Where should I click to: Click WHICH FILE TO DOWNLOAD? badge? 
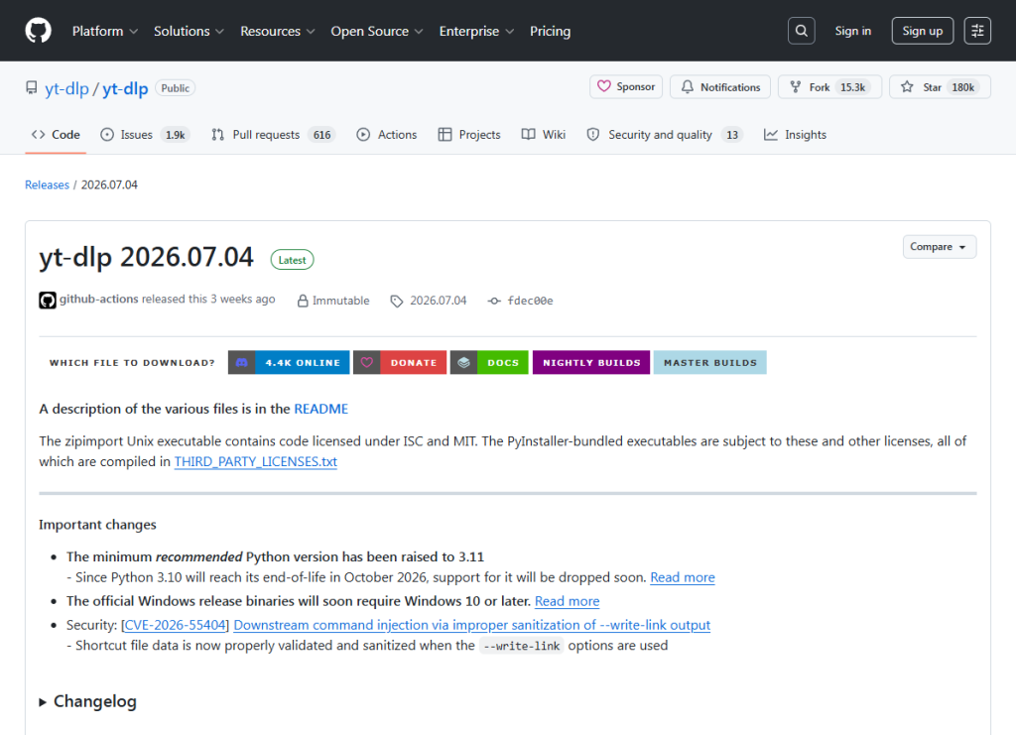click(132, 363)
